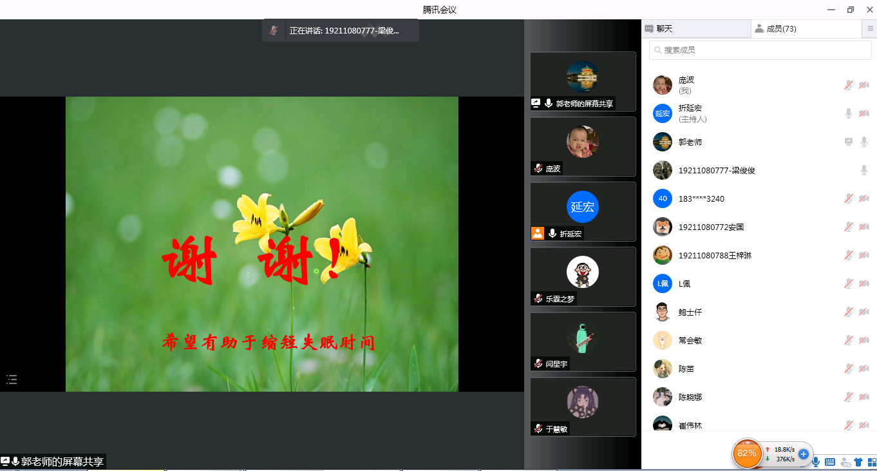Viewport: 877px width, 471px height.
Task: Click the screen share icon in 郭老师's member row
Action: pyautogui.click(x=849, y=142)
